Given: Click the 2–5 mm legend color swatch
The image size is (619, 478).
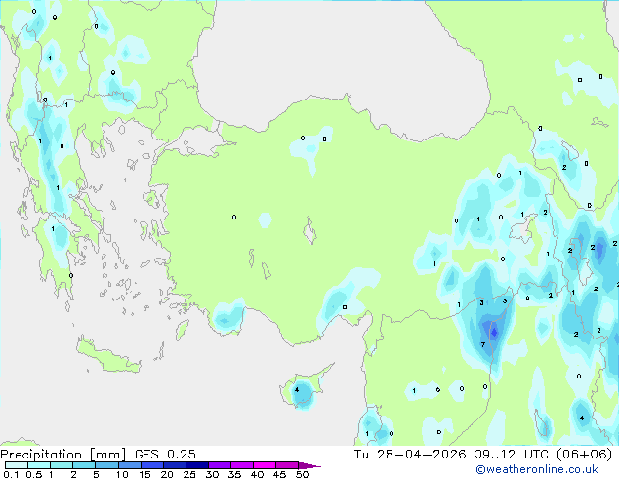Looking at the screenshot, I should 84,465.
